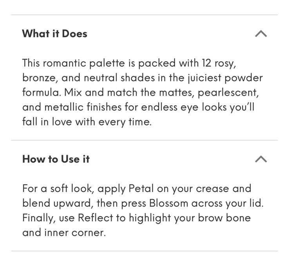This screenshot has width=289, height=261.
Task: Click the divider between the two sections
Action: tap(144, 140)
